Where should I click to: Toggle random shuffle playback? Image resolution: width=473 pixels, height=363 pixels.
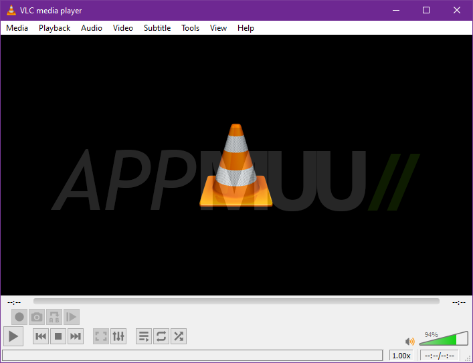point(179,336)
